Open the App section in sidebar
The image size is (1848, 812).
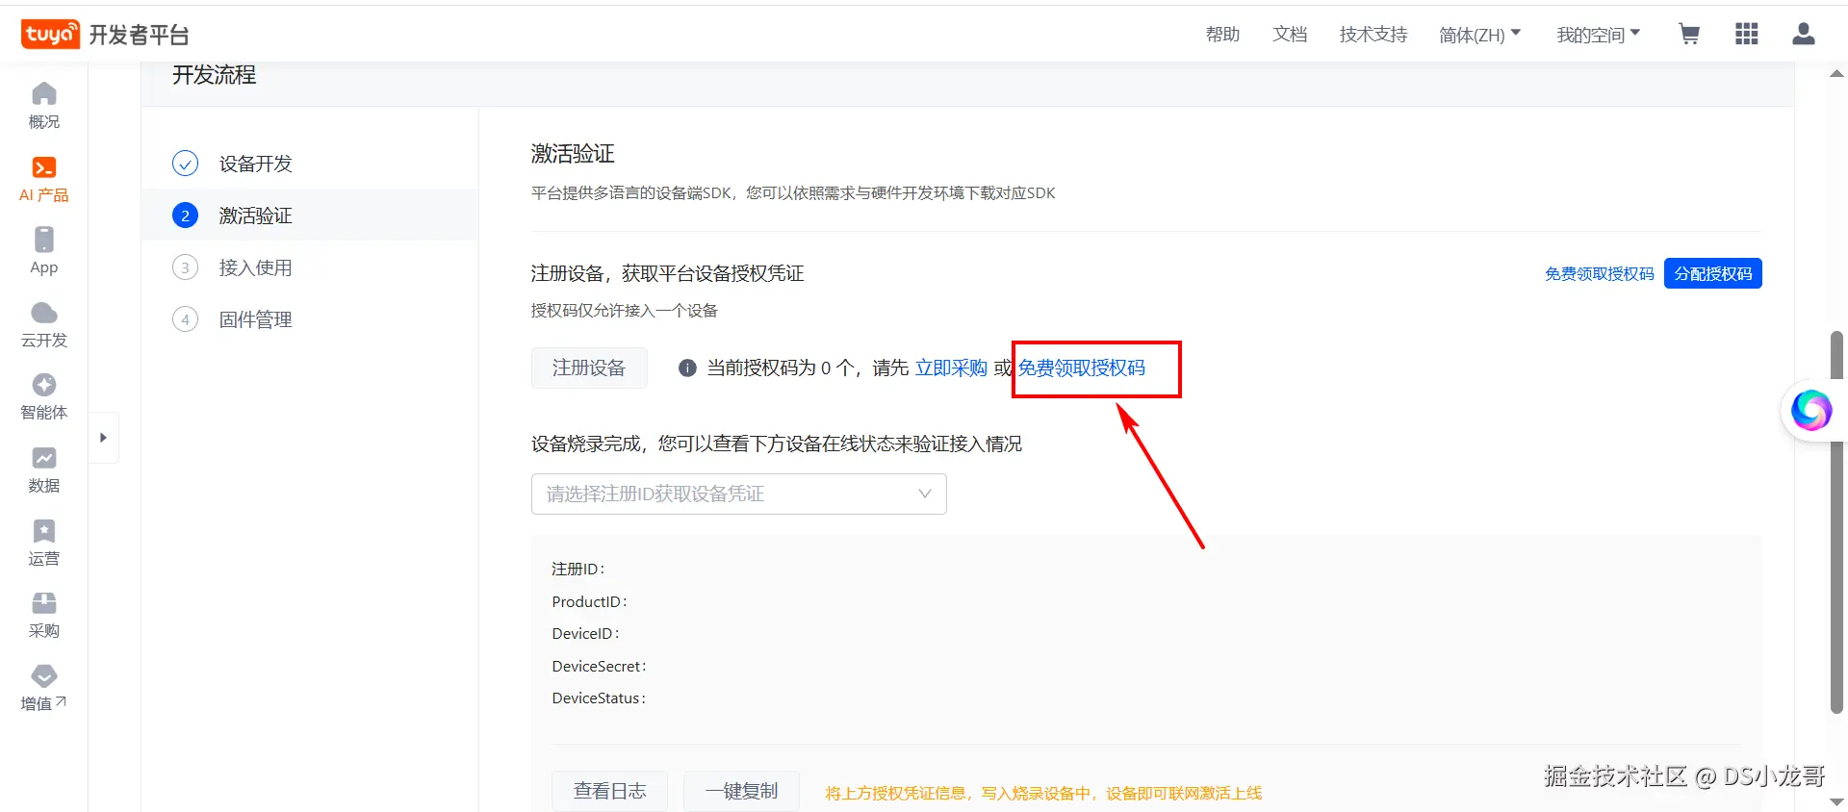point(44,251)
